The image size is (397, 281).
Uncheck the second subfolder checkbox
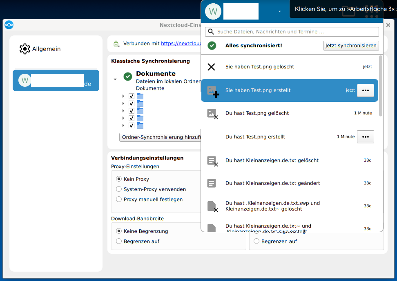[x=132, y=103]
